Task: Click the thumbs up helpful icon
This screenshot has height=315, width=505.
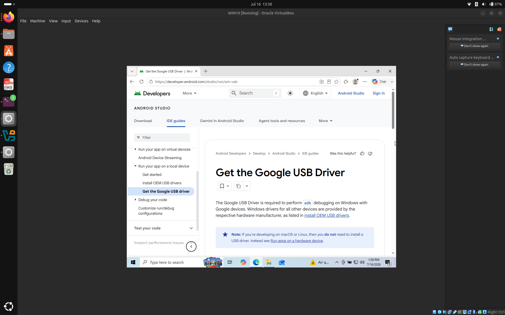Action: 362,154
